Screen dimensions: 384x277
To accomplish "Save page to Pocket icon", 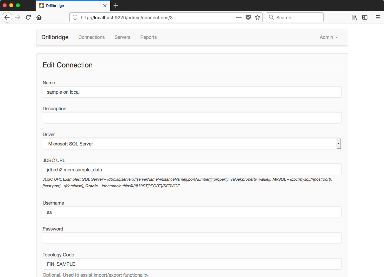I will 248,17.
